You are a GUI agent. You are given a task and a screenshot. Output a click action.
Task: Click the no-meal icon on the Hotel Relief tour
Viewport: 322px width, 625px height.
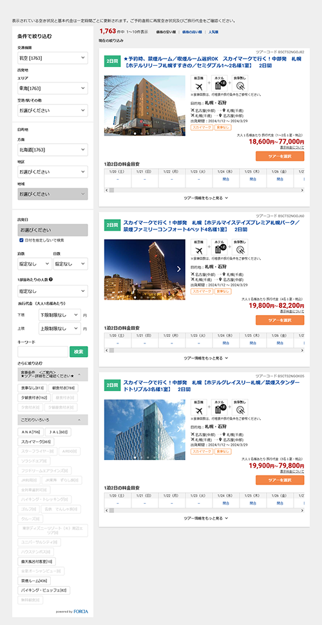[x=240, y=84]
